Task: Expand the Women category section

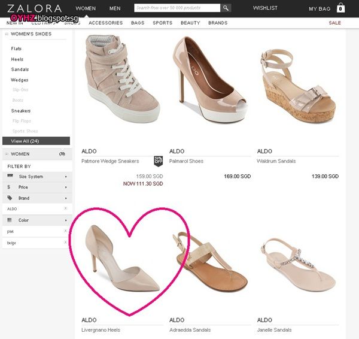Action: (7, 154)
